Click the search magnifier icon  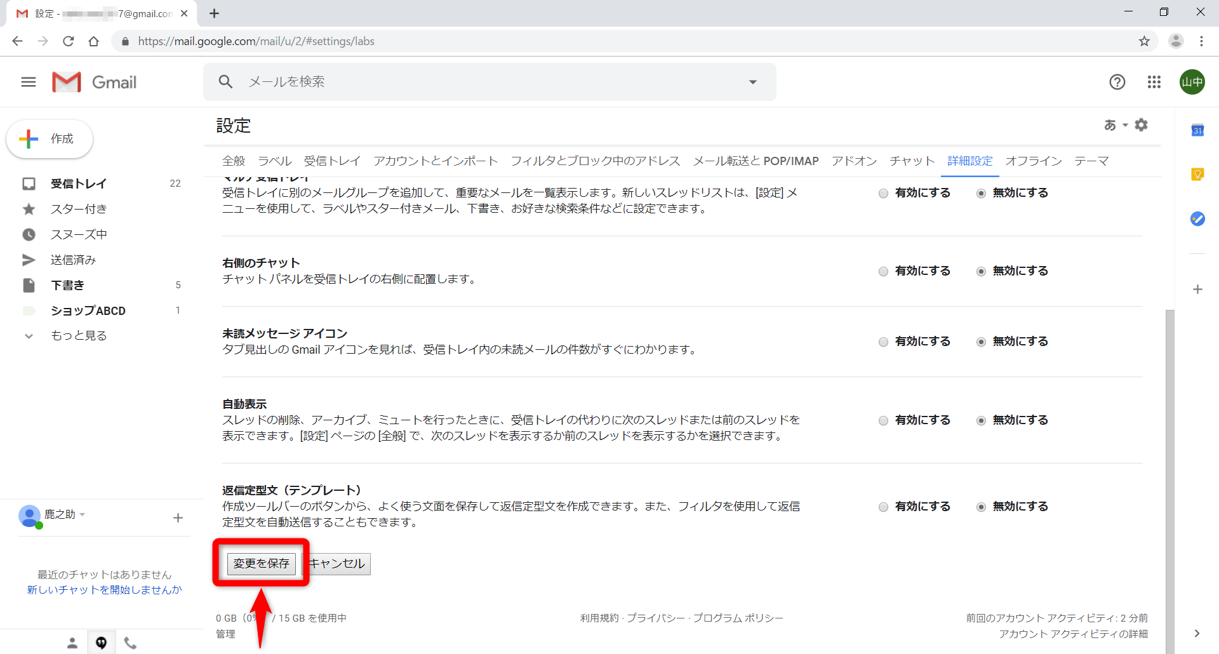click(x=225, y=81)
